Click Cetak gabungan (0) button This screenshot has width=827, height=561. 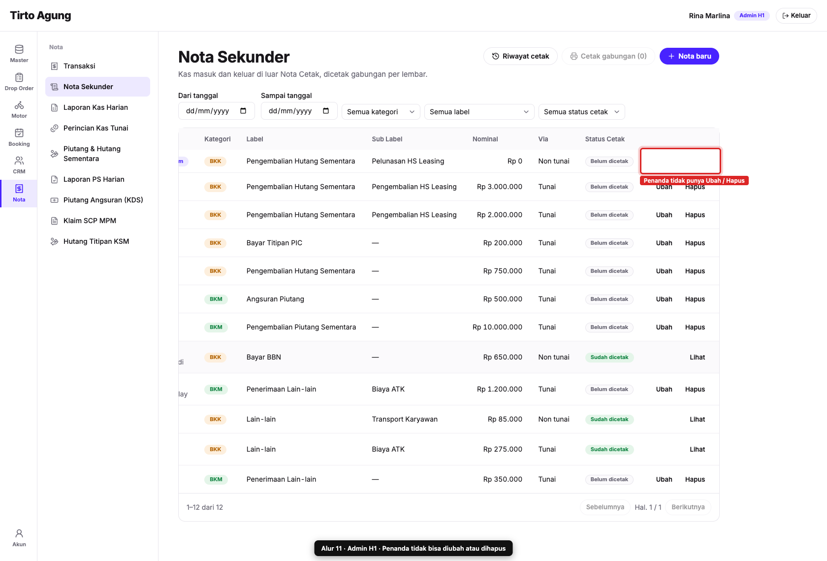[608, 56]
